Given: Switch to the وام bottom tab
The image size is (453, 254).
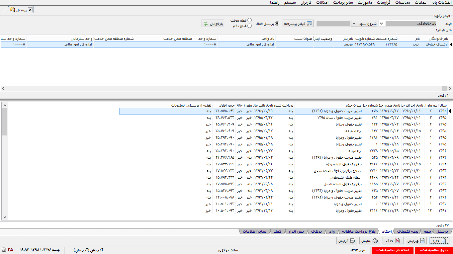Looking at the screenshot, I should point(331,231).
